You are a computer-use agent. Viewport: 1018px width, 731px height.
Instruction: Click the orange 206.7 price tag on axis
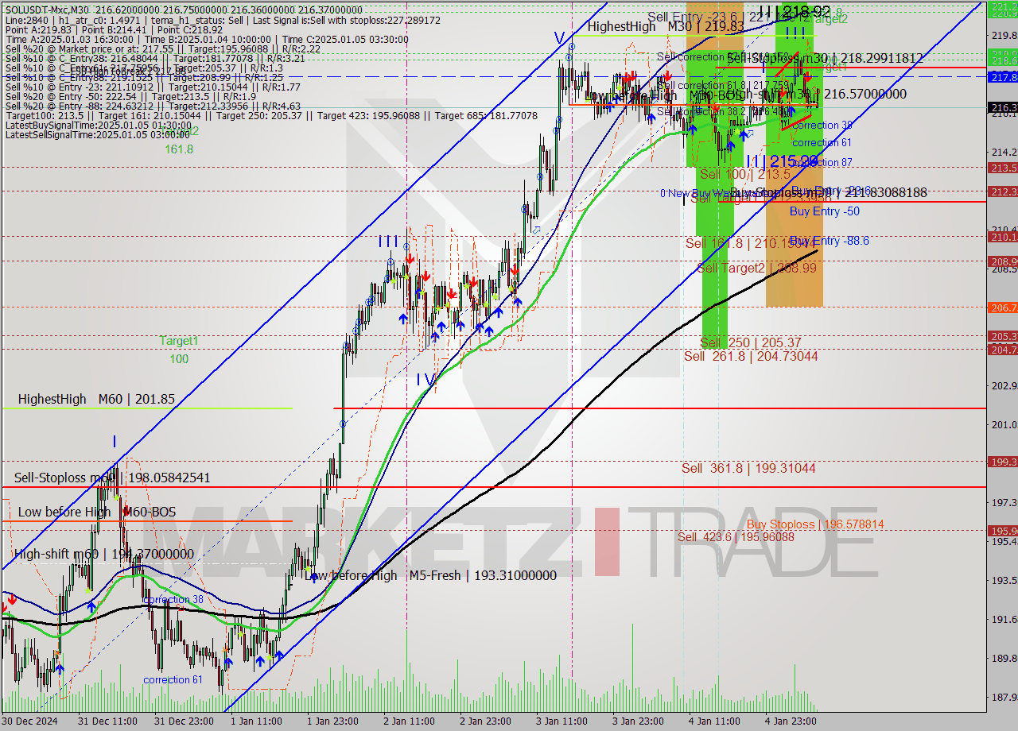(1002, 307)
